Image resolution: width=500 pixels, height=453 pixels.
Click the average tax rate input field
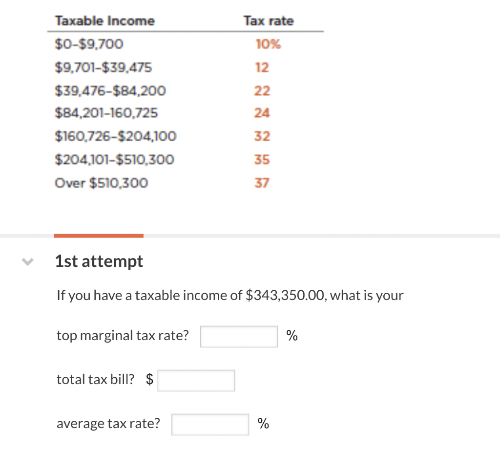[x=210, y=424]
